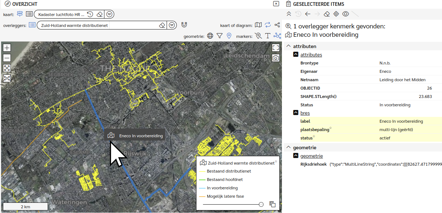
Task: Click the Eneco In voorbereiding heading in results
Action: pyautogui.click(x=326, y=35)
